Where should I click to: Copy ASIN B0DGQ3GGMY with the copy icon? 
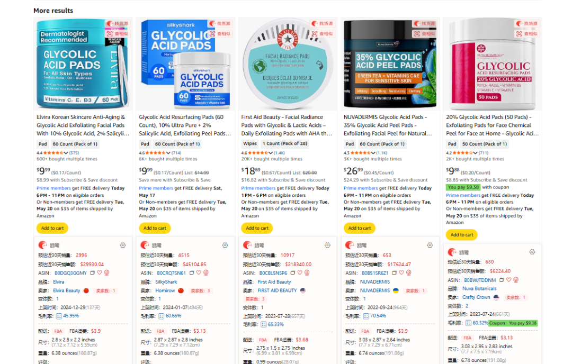click(92, 273)
